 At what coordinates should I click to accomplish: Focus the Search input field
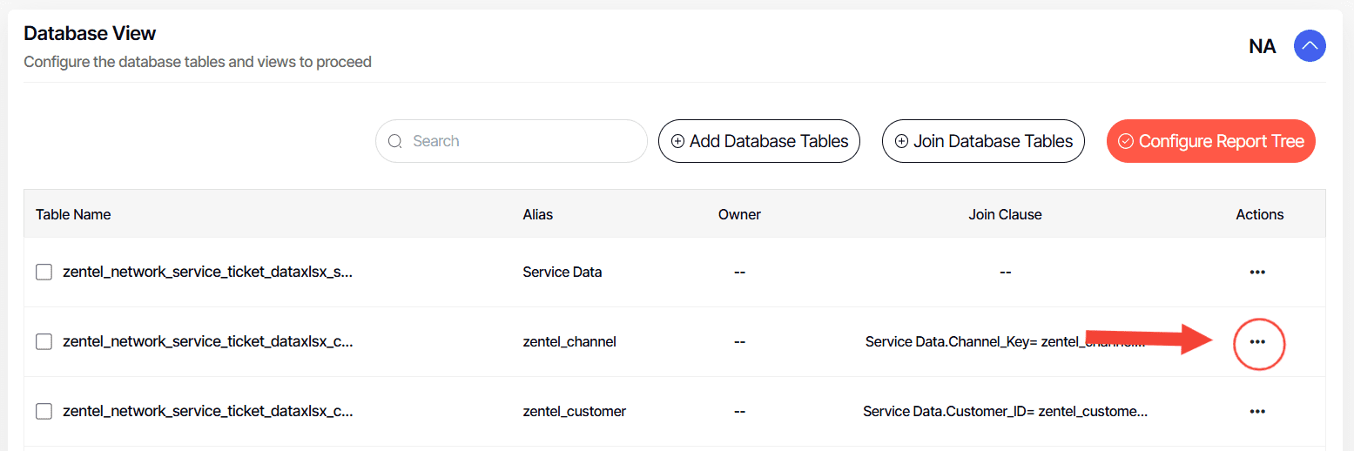pos(511,141)
